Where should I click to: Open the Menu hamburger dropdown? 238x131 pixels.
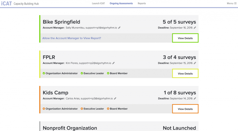tap(231, 3)
